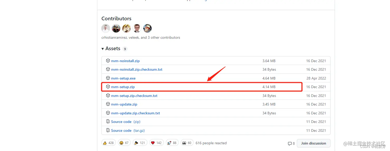This screenshot has height=151, width=390.
Task: Select the Contributors heading
Action: (116, 18)
